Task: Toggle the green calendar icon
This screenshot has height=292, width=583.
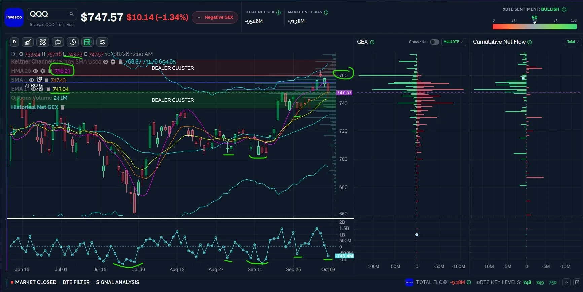Action: coord(87,42)
